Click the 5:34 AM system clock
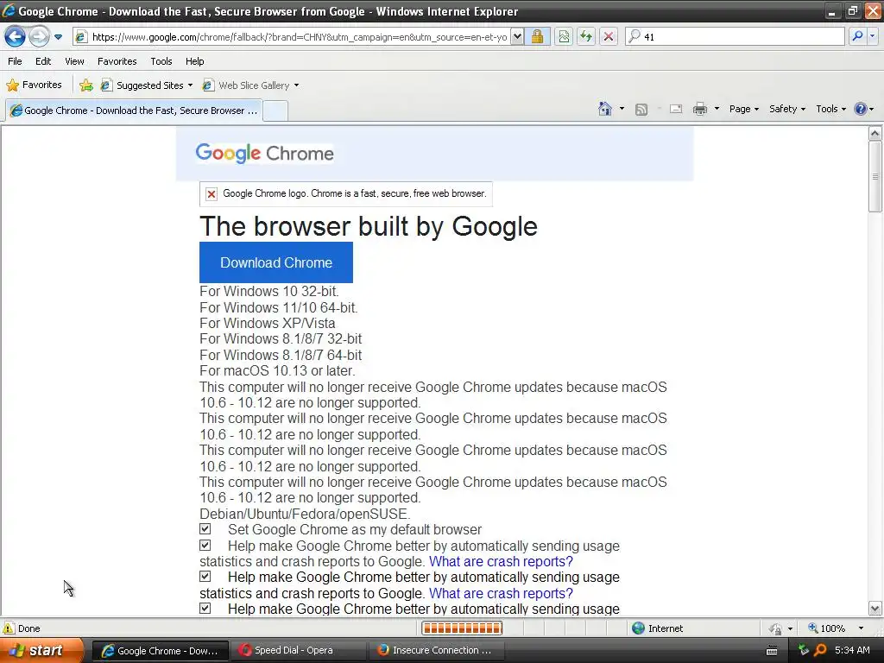 click(852, 650)
